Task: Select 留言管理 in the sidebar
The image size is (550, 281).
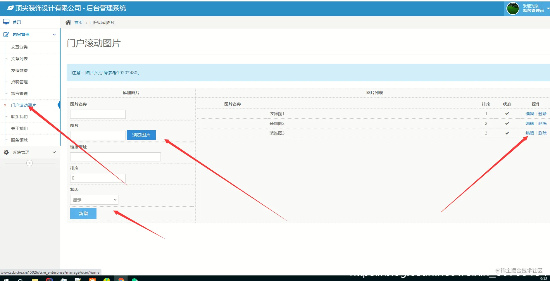Action: tap(19, 94)
